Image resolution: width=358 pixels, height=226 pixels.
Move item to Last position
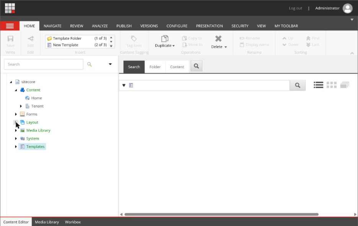pos(312,45)
